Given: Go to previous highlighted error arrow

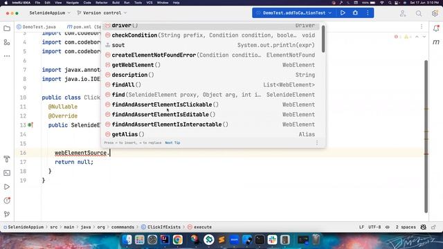Looking at the screenshot, I should click(x=417, y=37).
